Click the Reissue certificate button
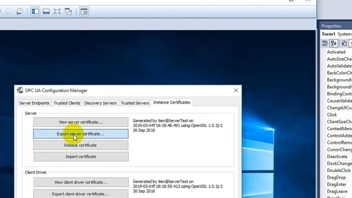The height and width of the screenshot is (198, 352). 81,145
